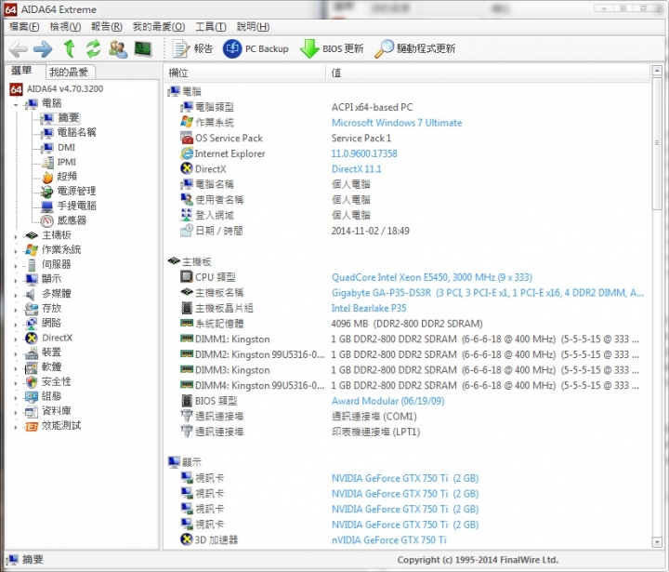Click the 裝置 devices icon
The width and height of the screenshot is (669, 572).
coord(32,353)
